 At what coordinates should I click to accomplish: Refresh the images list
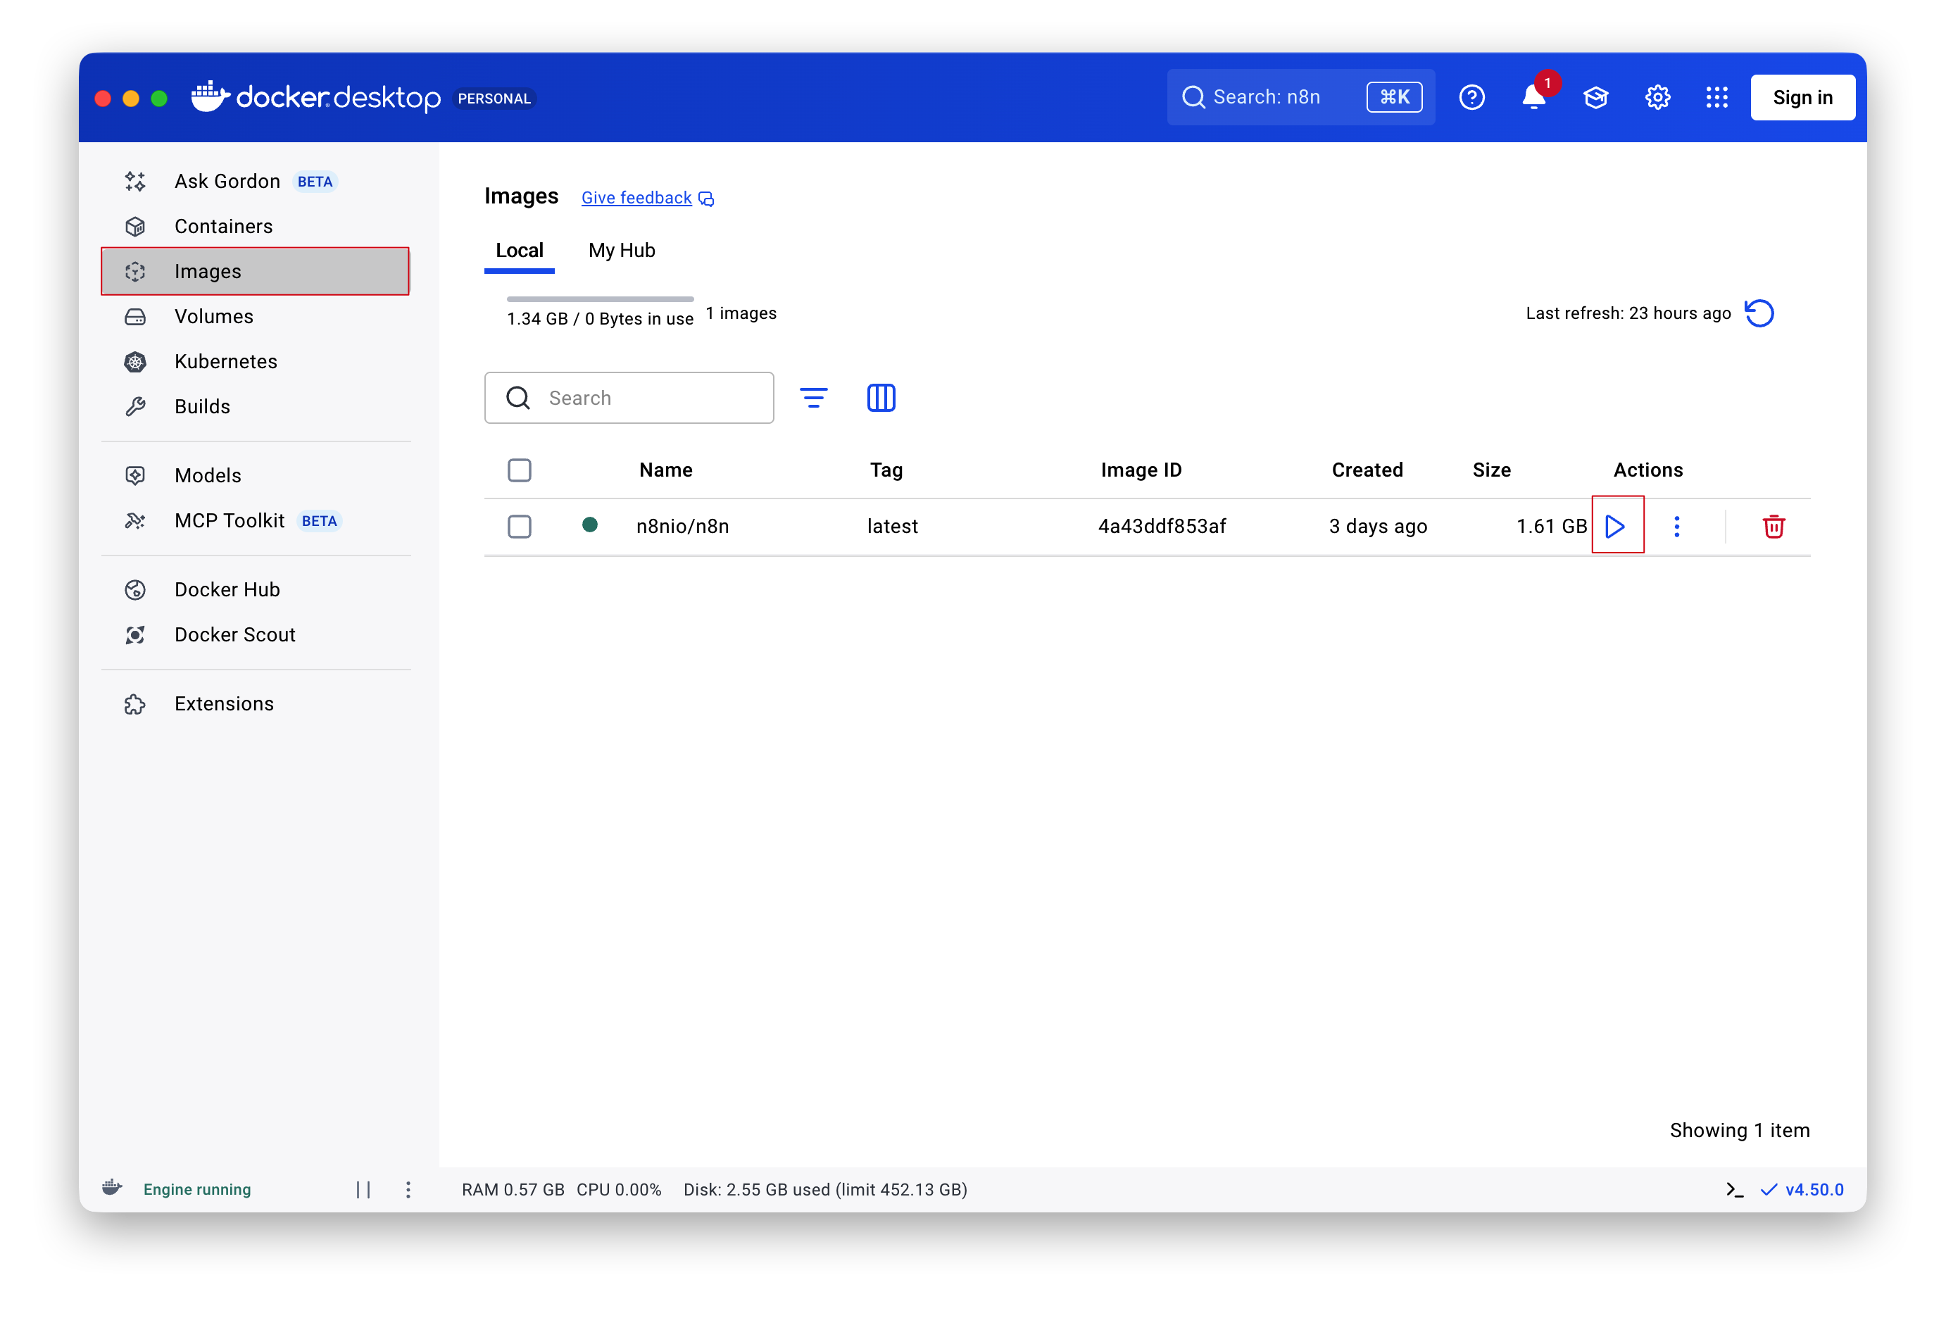click(1759, 313)
